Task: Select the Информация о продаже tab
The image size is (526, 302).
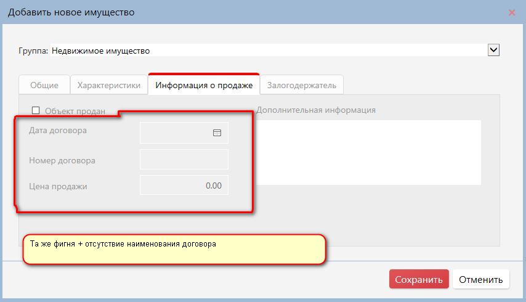Action: pyautogui.click(x=204, y=85)
